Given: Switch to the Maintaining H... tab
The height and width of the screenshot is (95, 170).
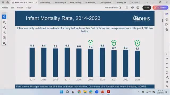Looking at the screenshot, I should pyautogui.click(x=61, y=2).
